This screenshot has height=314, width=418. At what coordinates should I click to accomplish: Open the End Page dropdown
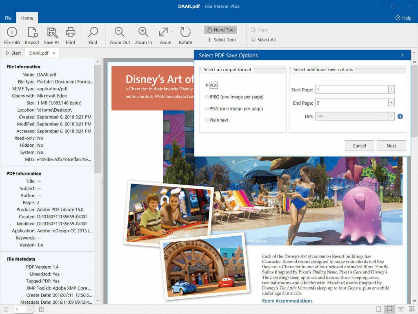coord(391,103)
